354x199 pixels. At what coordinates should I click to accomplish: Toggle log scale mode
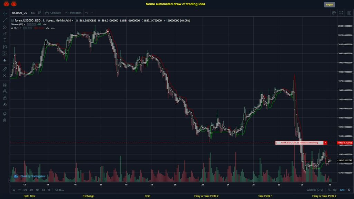pyautogui.click(x=335, y=190)
